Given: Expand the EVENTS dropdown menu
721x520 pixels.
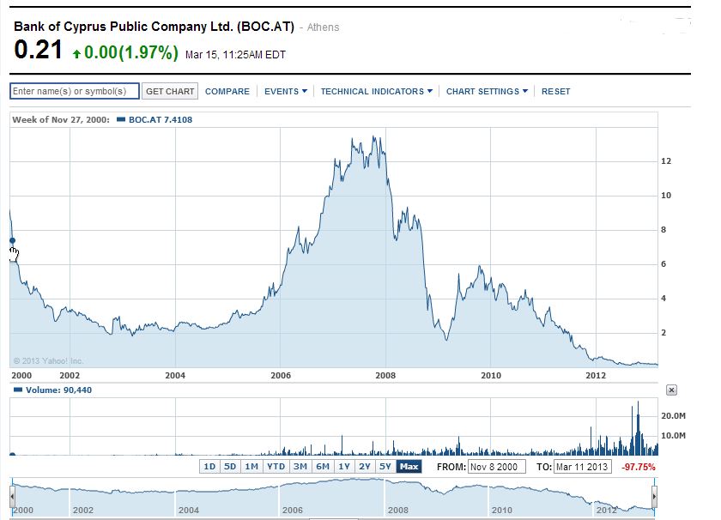Looking at the screenshot, I should [286, 91].
